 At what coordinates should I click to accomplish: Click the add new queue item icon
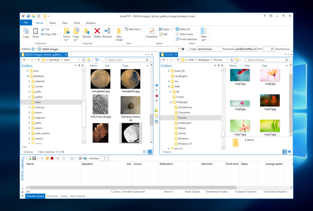(x=30, y=158)
